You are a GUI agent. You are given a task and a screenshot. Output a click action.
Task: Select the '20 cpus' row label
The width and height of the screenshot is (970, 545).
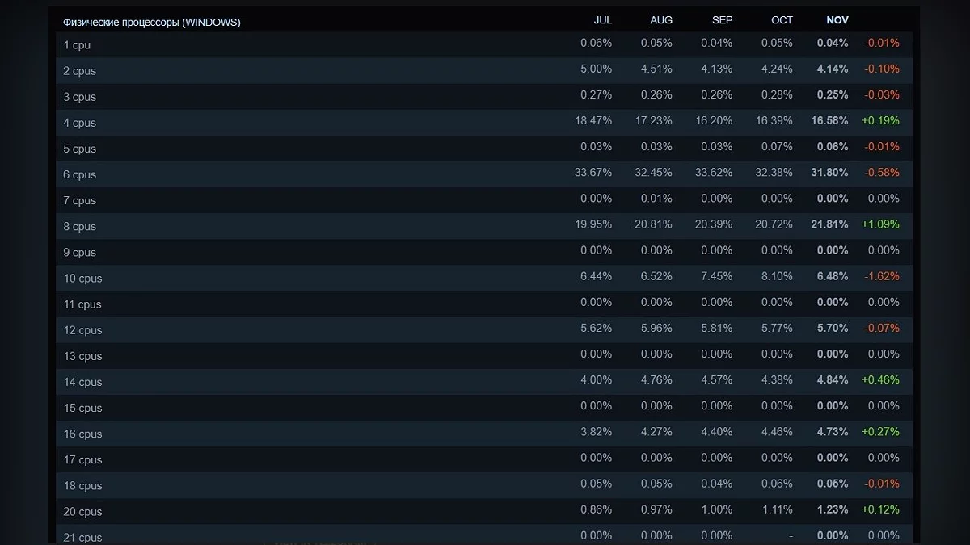pyautogui.click(x=82, y=512)
